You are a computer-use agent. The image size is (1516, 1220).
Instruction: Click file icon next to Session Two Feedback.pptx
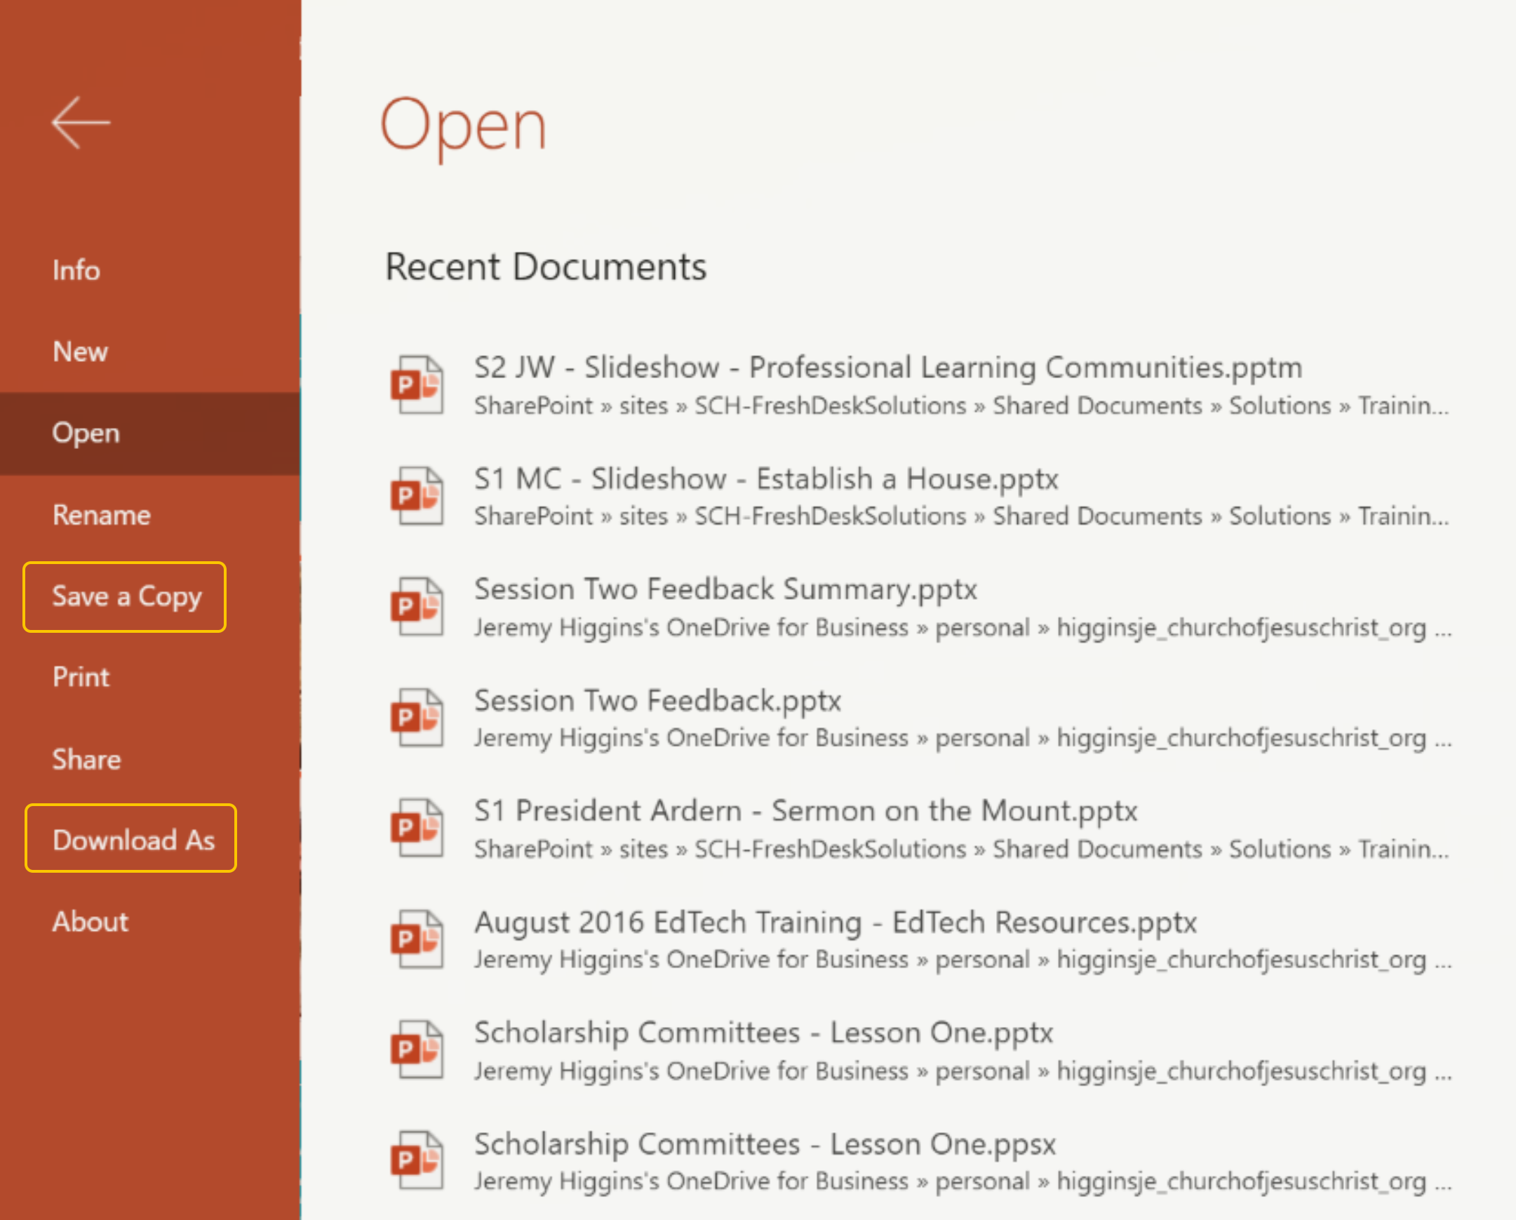(x=417, y=718)
